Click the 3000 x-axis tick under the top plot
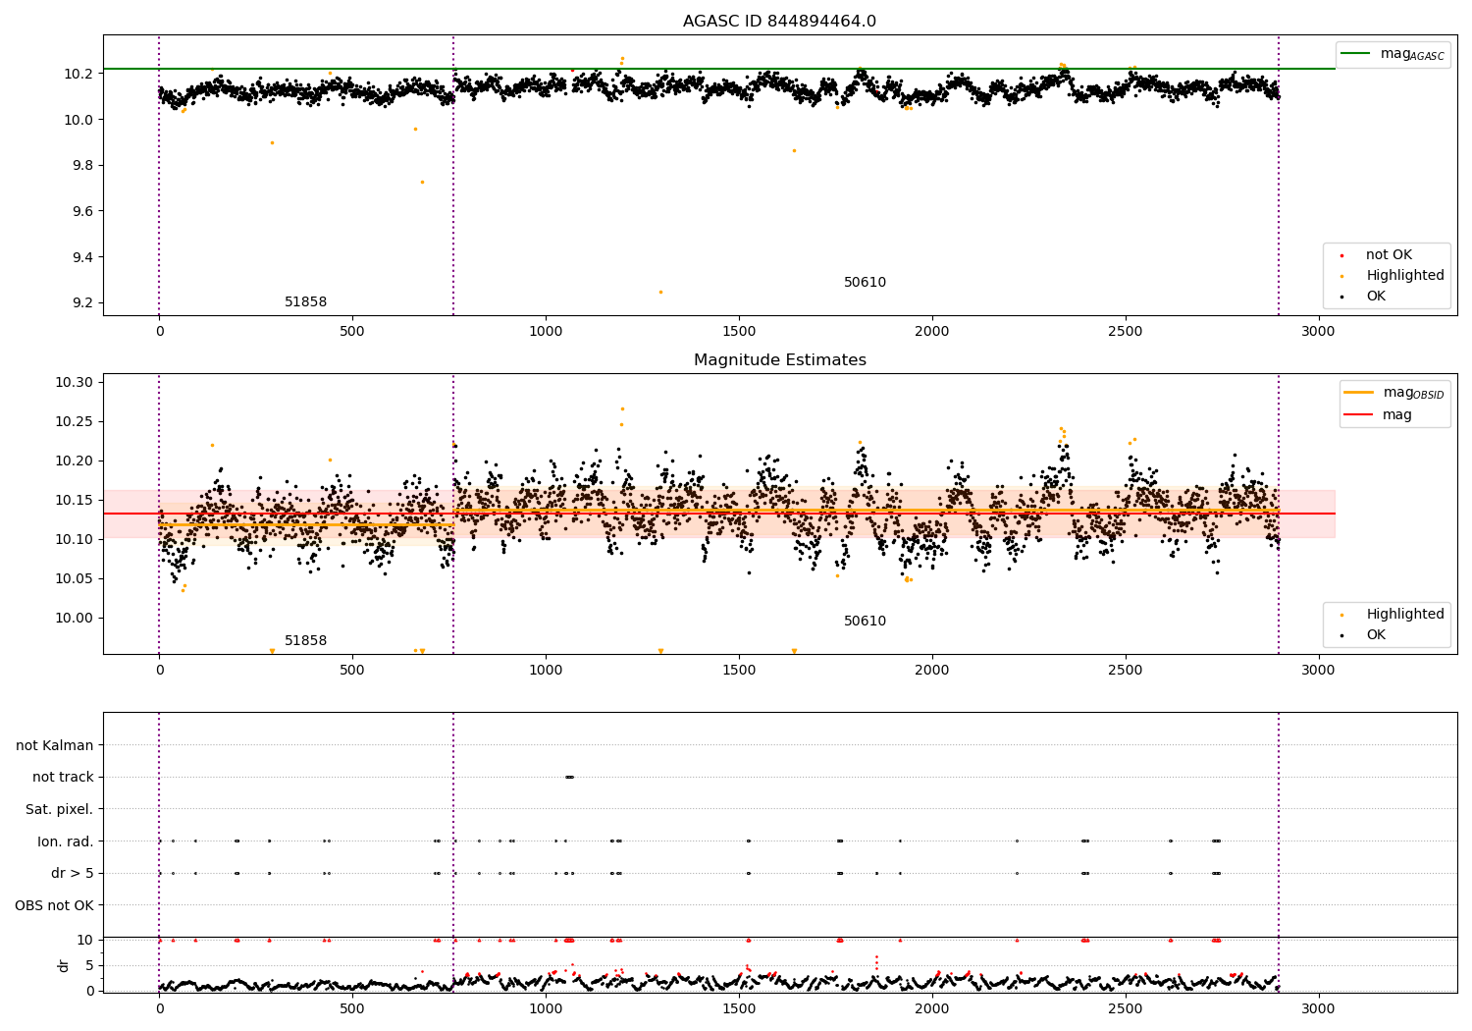 [1318, 332]
